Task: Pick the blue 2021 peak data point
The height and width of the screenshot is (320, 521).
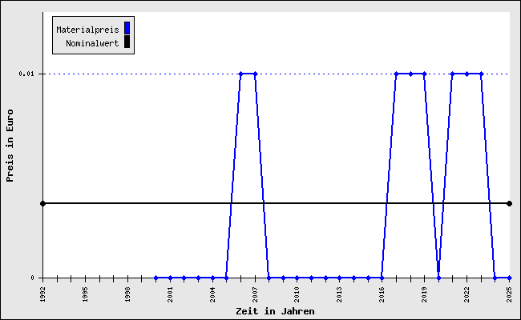Action: tap(452, 74)
